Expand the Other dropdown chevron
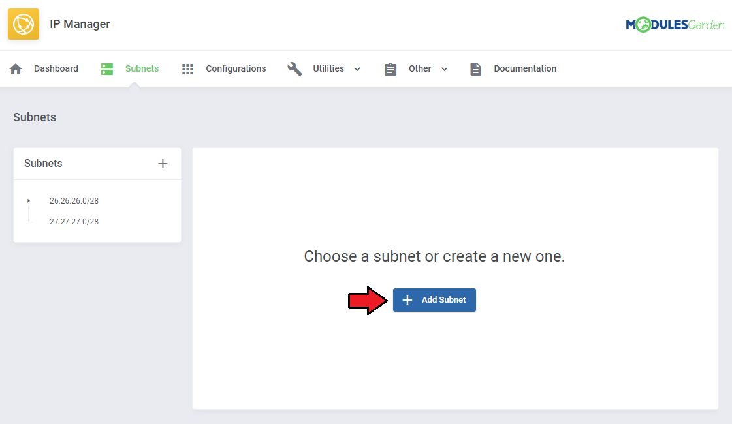The image size is (732, 424). coord(445,69)
